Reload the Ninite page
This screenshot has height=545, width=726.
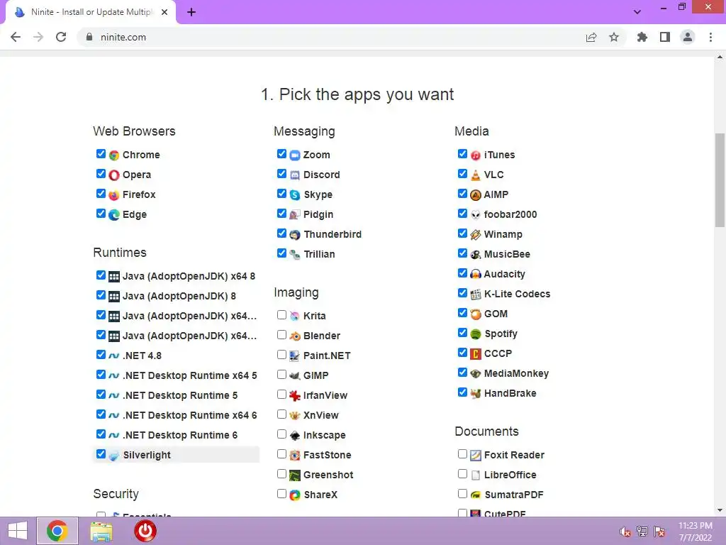tap(61, 37)
